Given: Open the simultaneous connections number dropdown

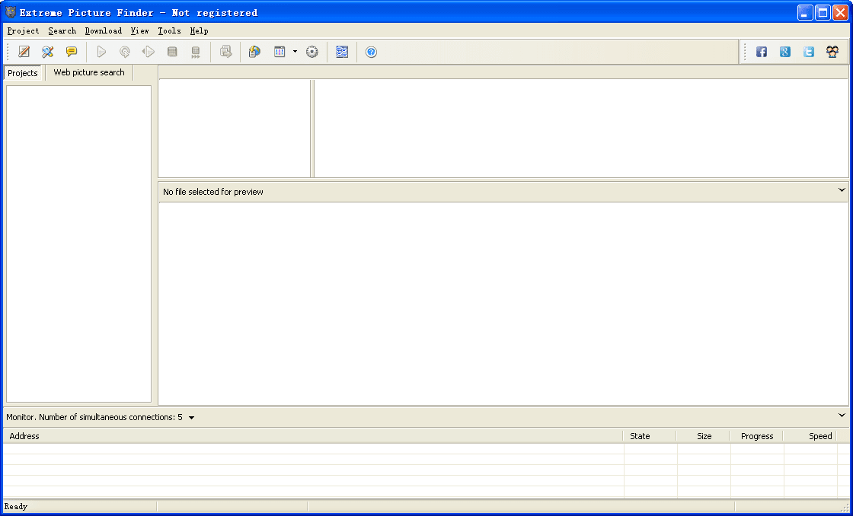Looking at the screenshot, I should pos(191,418).
